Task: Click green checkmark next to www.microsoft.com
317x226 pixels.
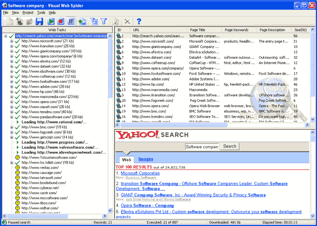Action: point(18,41)
